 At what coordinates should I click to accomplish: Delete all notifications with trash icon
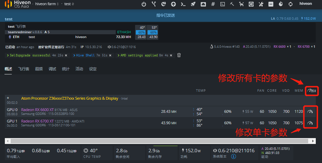179,55
